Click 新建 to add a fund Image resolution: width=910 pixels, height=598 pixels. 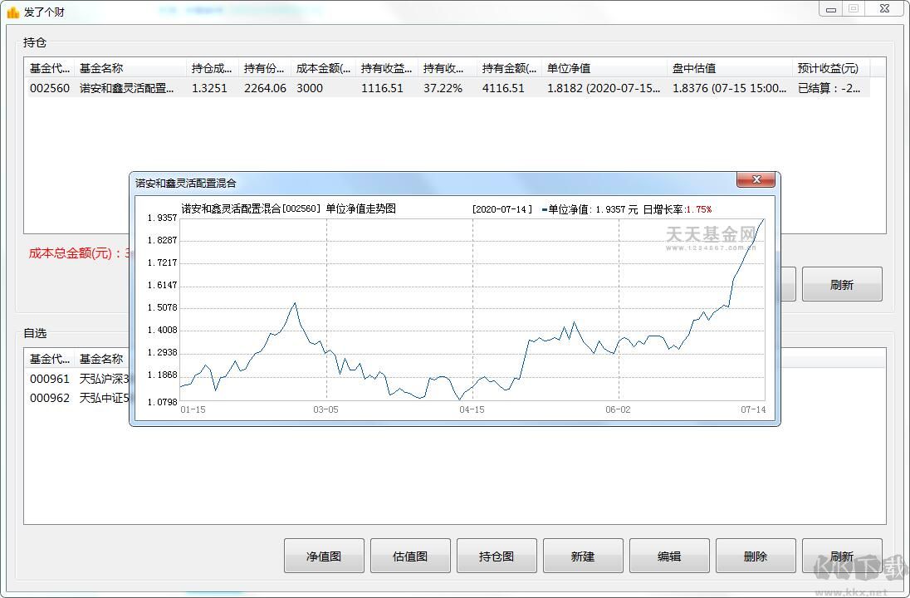[583, 556]
